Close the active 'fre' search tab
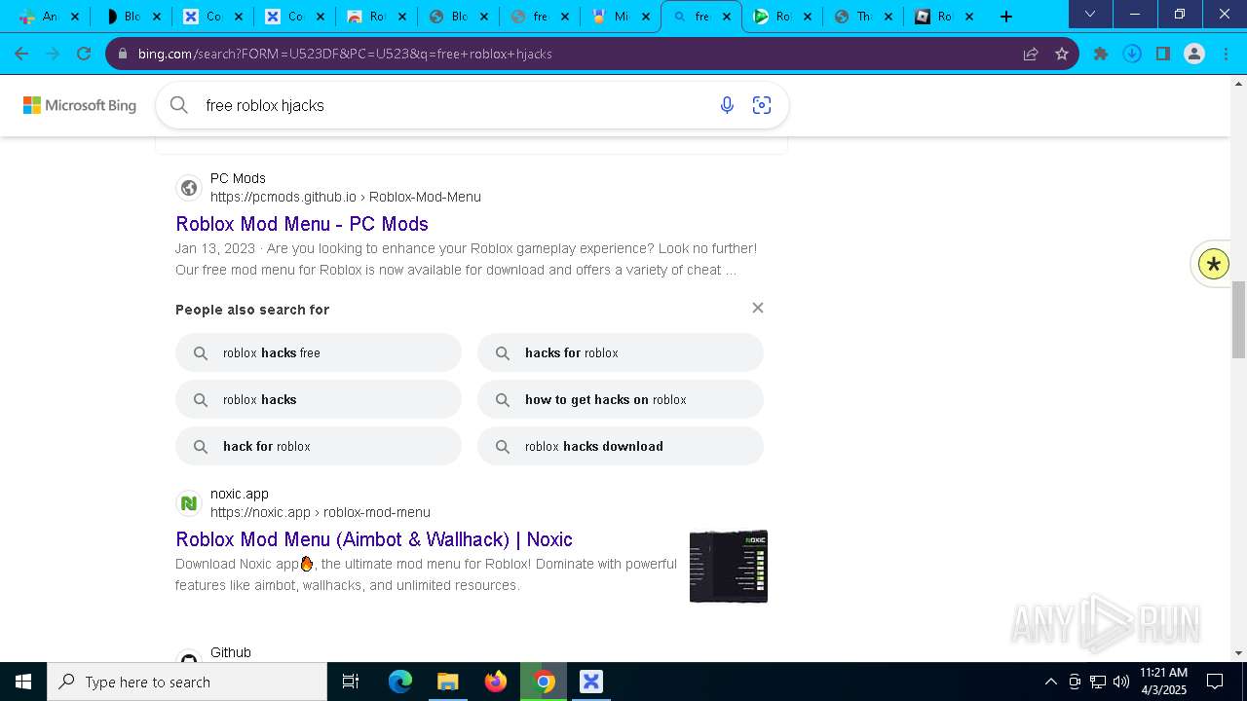 pos(726,17)
